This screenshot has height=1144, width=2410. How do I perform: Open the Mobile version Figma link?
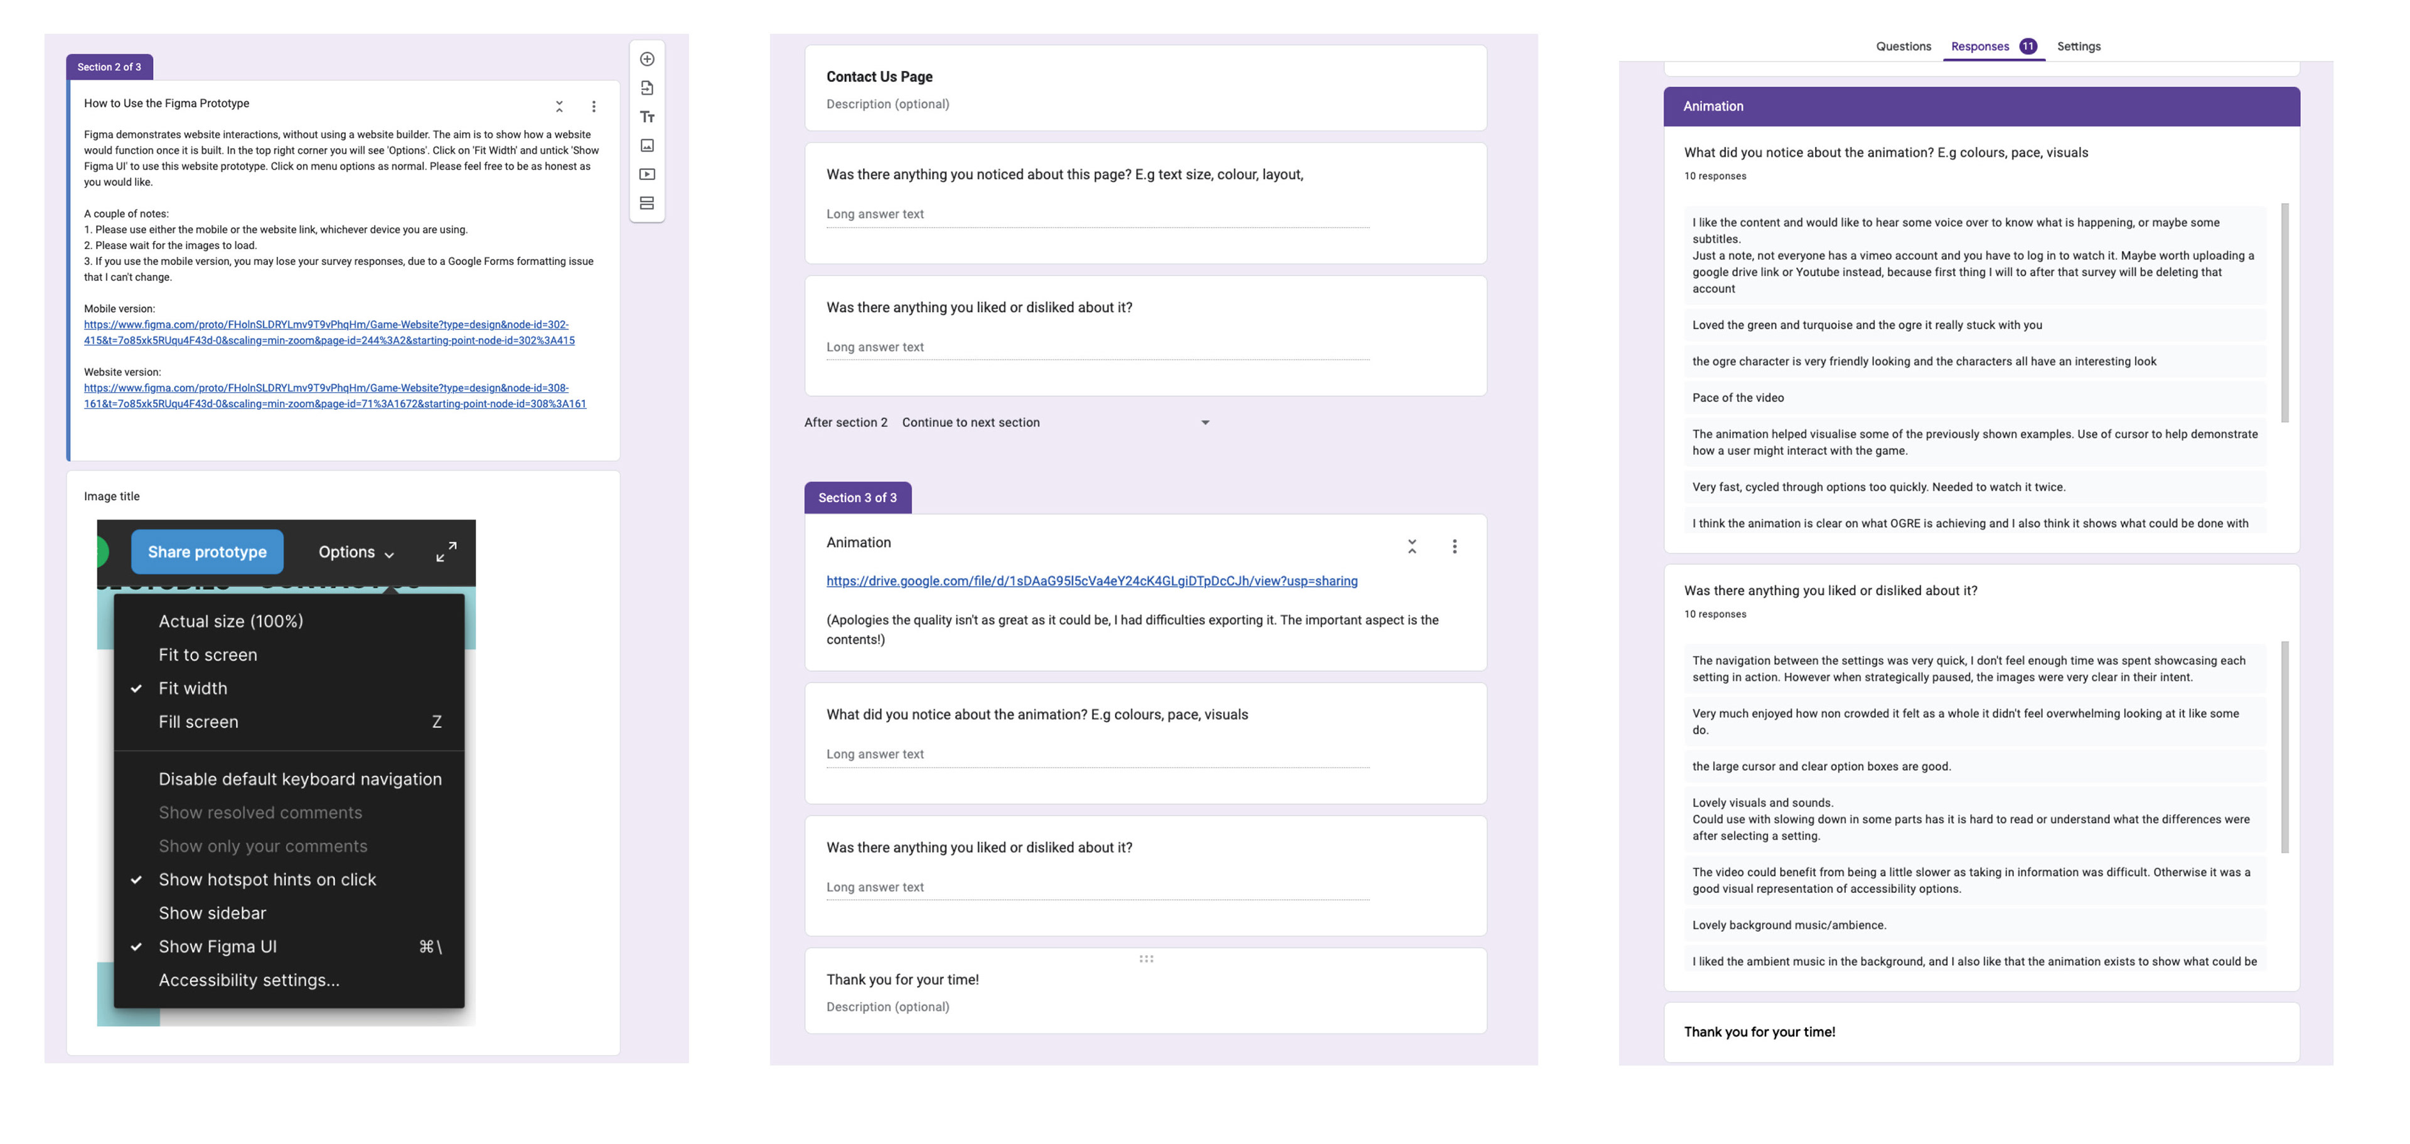(329, 332)
